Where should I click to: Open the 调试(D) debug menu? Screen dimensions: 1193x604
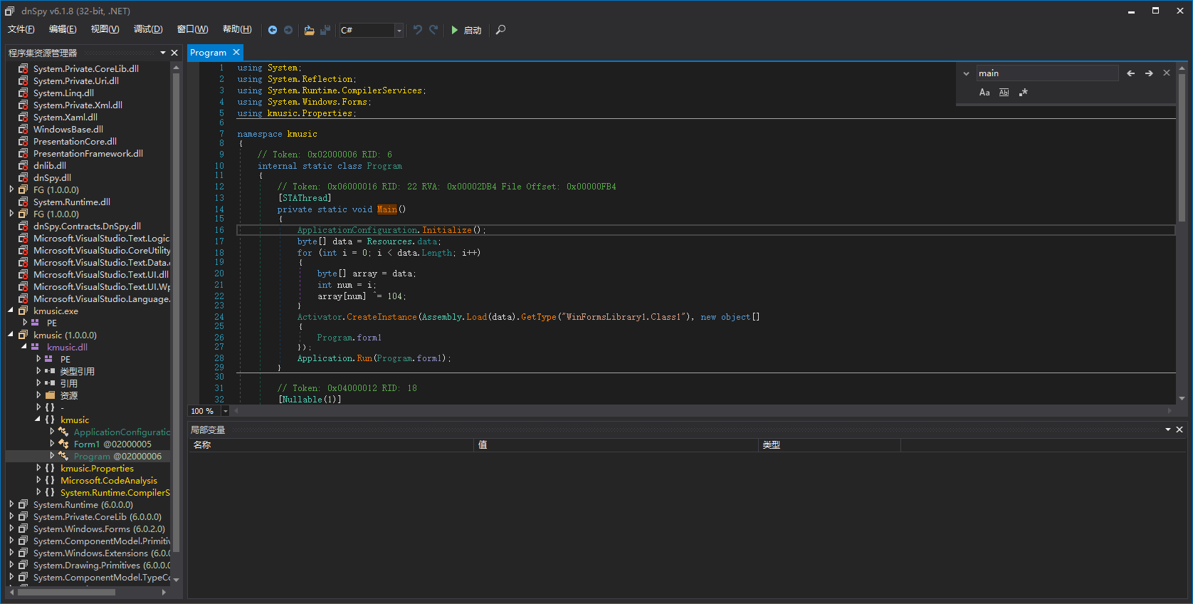coord(148,29)
